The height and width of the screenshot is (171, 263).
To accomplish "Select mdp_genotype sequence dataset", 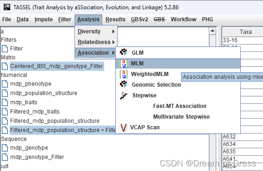I will click(29, 148).
